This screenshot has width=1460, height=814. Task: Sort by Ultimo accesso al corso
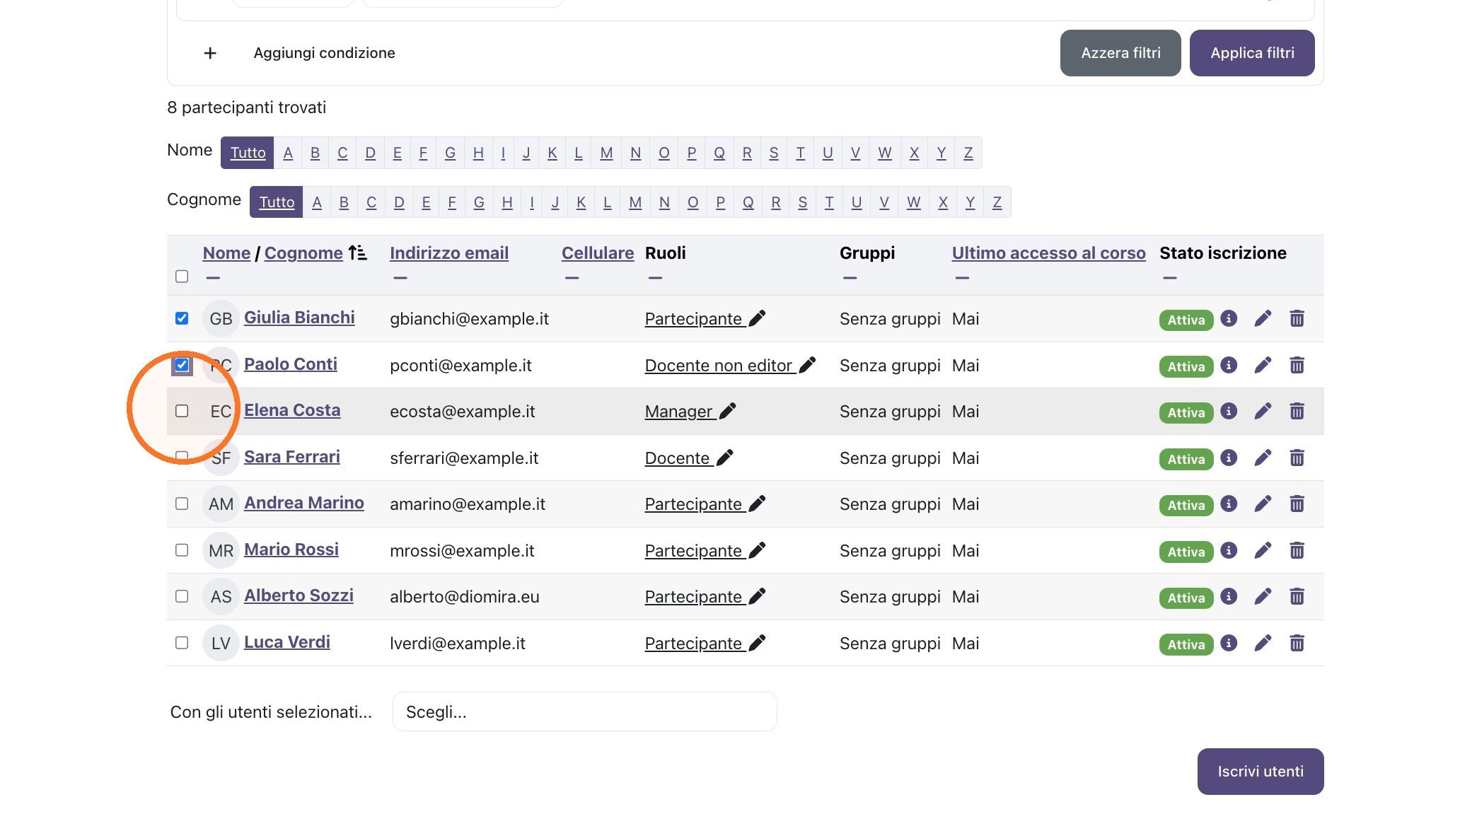tap(1048, 253)
